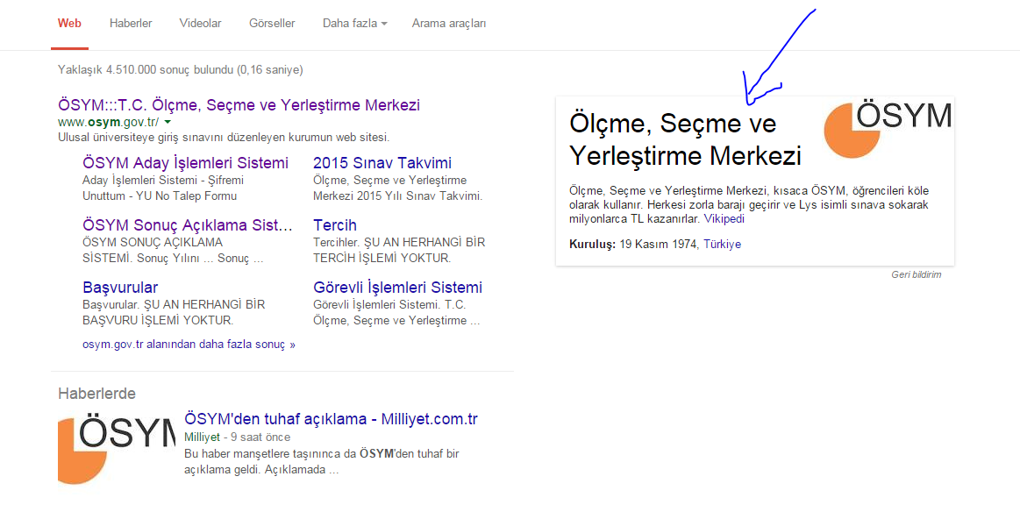The width and height of the screenshot is (1020, 512).
Task: Click the snippet text under Tercih sitelink
Action: 399,250
